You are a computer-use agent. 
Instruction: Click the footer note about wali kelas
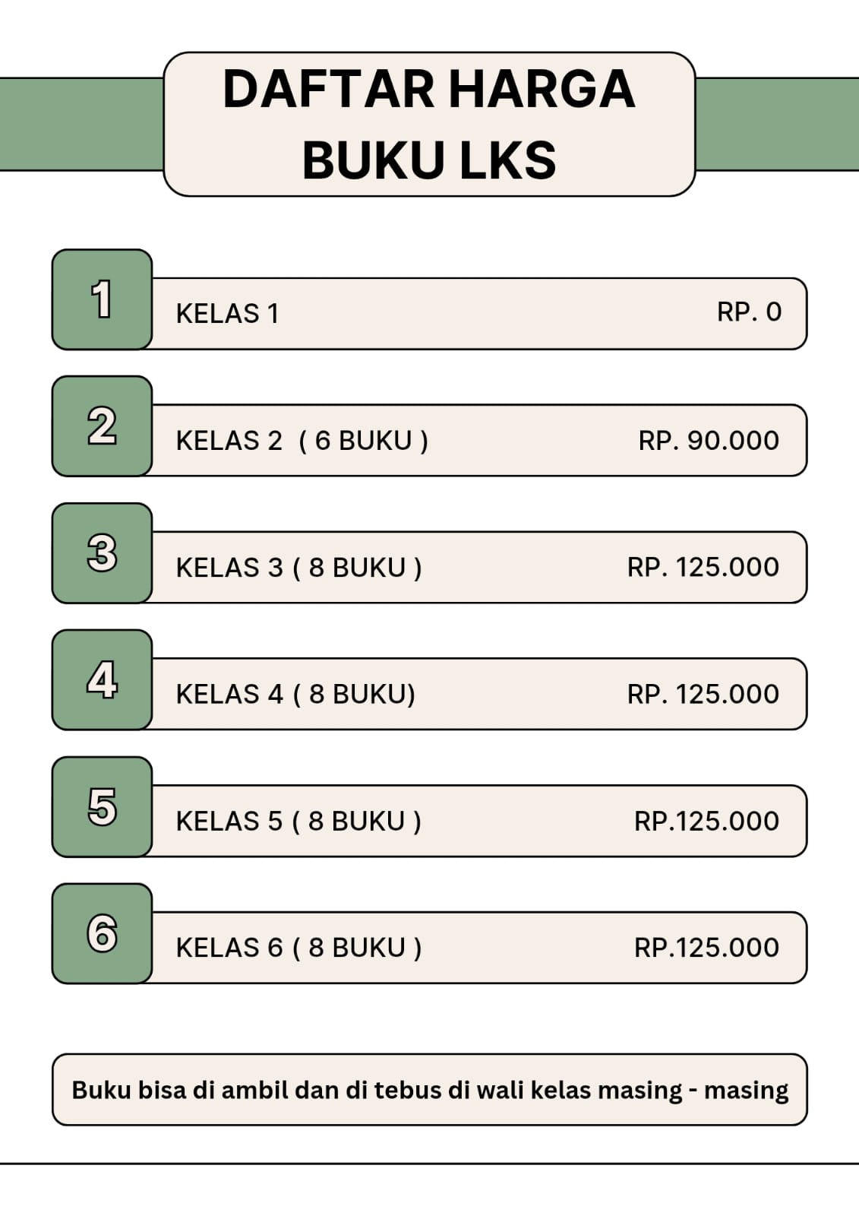(429, 1091)
